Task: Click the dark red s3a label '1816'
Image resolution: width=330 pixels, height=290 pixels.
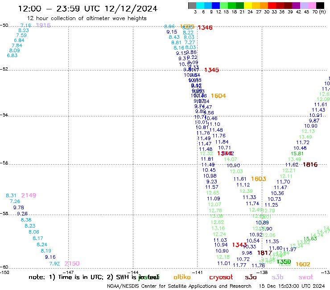Action: pyautogui.click(x=310, y=165)
